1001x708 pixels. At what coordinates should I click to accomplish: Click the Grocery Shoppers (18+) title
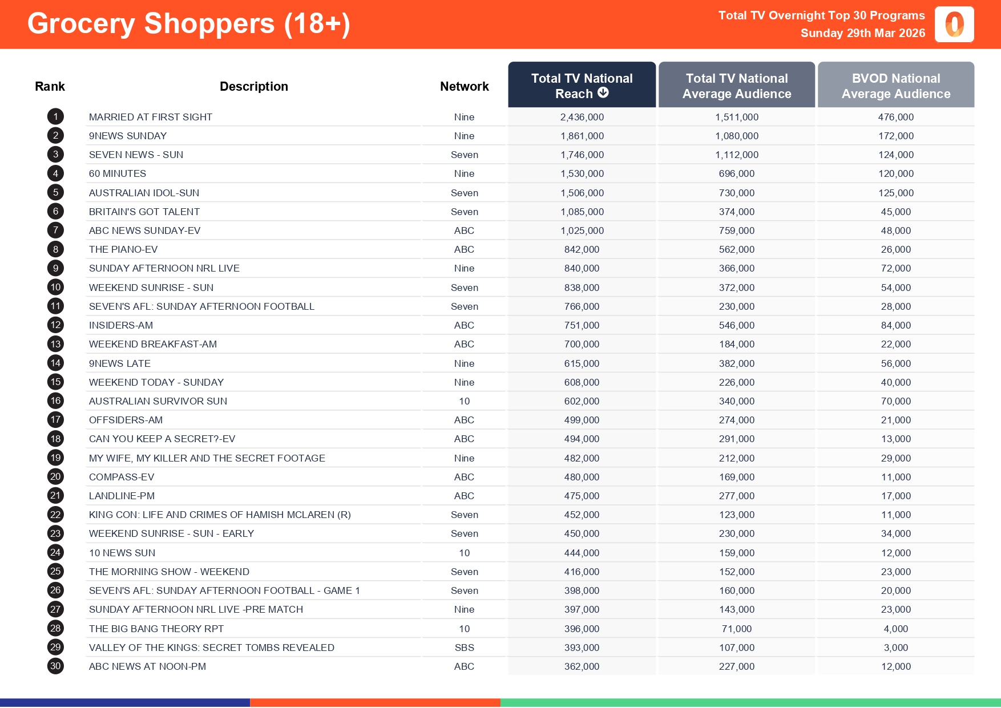coord(189,24)
